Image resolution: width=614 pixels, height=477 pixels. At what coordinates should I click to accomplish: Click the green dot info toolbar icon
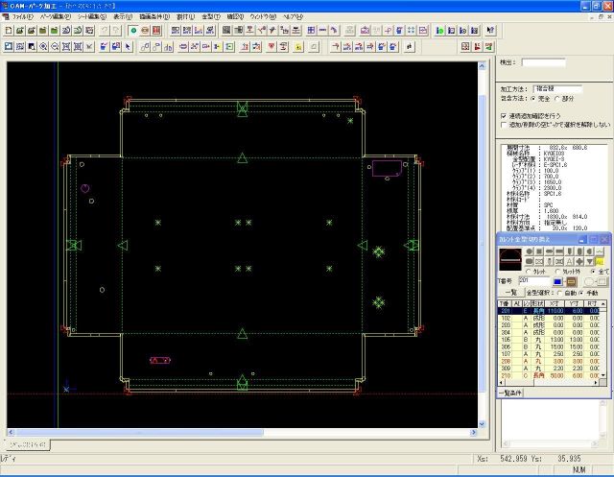pos(439,31)
